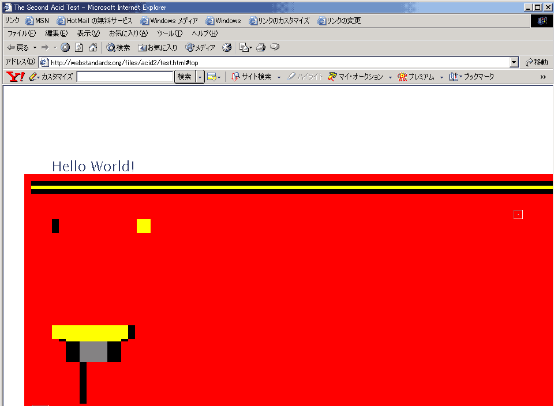Print the page with printer icon
The image size is (554, 406).
[261, 47]
